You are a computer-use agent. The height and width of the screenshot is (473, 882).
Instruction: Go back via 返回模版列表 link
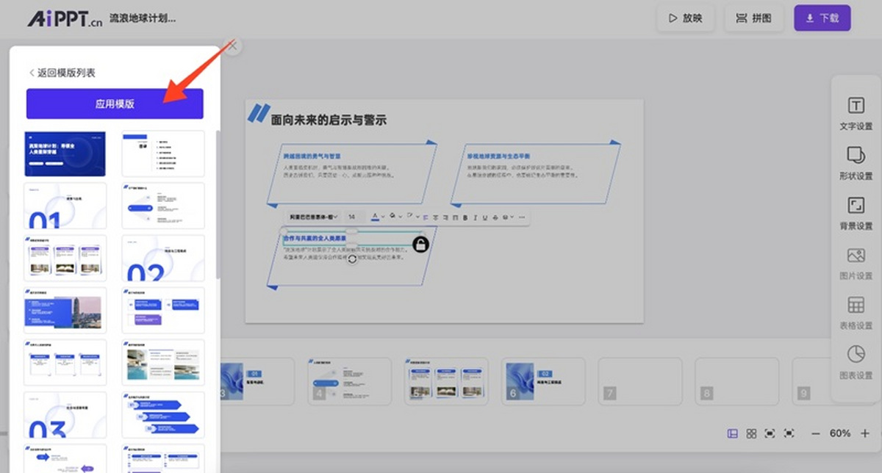[x=62, y=73]
